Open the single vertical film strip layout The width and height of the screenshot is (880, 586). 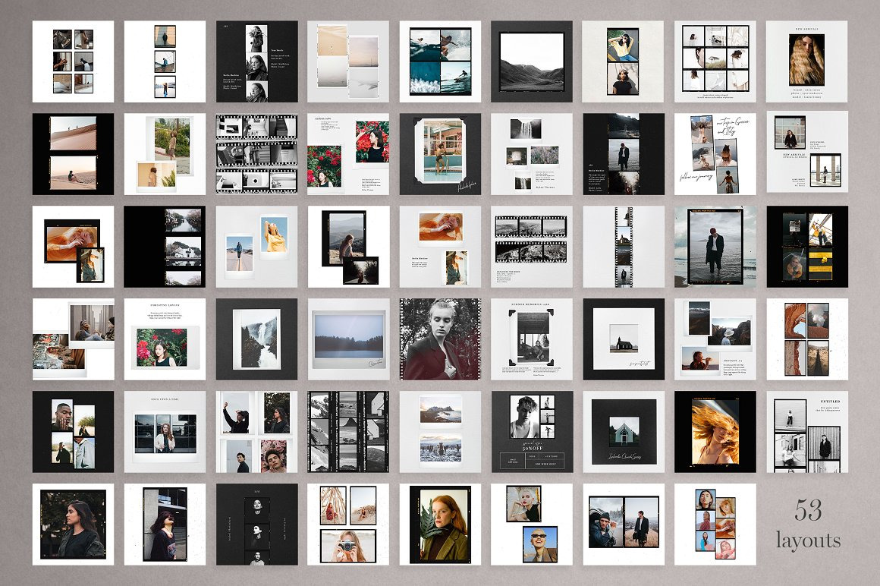coord(624,247)
